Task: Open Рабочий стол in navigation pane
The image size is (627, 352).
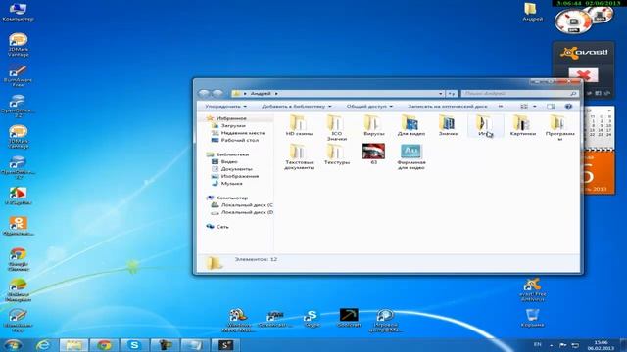Action: point(239,140)
